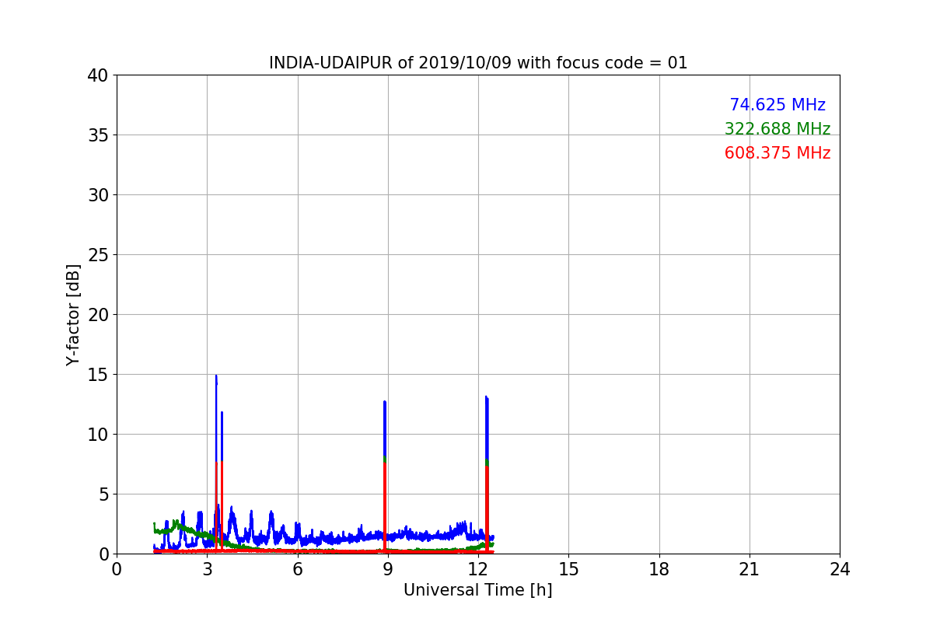Click the x-axis tick label 21
This screenshot has height=622, width=933.
click(x=750, y=569)
